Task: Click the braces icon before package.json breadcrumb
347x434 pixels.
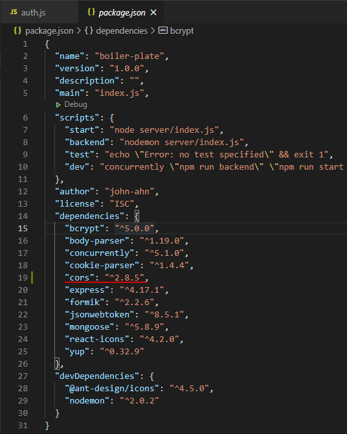Action: coord(17,30)
